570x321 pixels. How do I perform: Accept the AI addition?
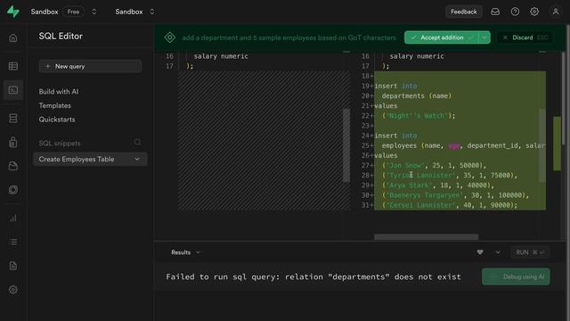click(x=442, y=37)
